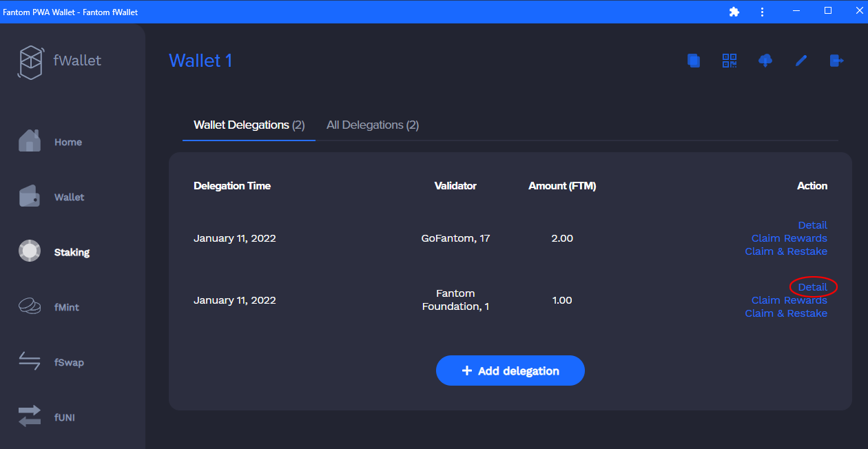Click validator Fantom Foundation, 1
Viewport: 868px width, 449px height.
pyautogui.click(x=455, y=300)
